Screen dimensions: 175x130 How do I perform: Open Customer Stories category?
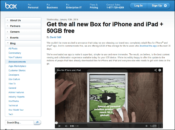(17, 70)
